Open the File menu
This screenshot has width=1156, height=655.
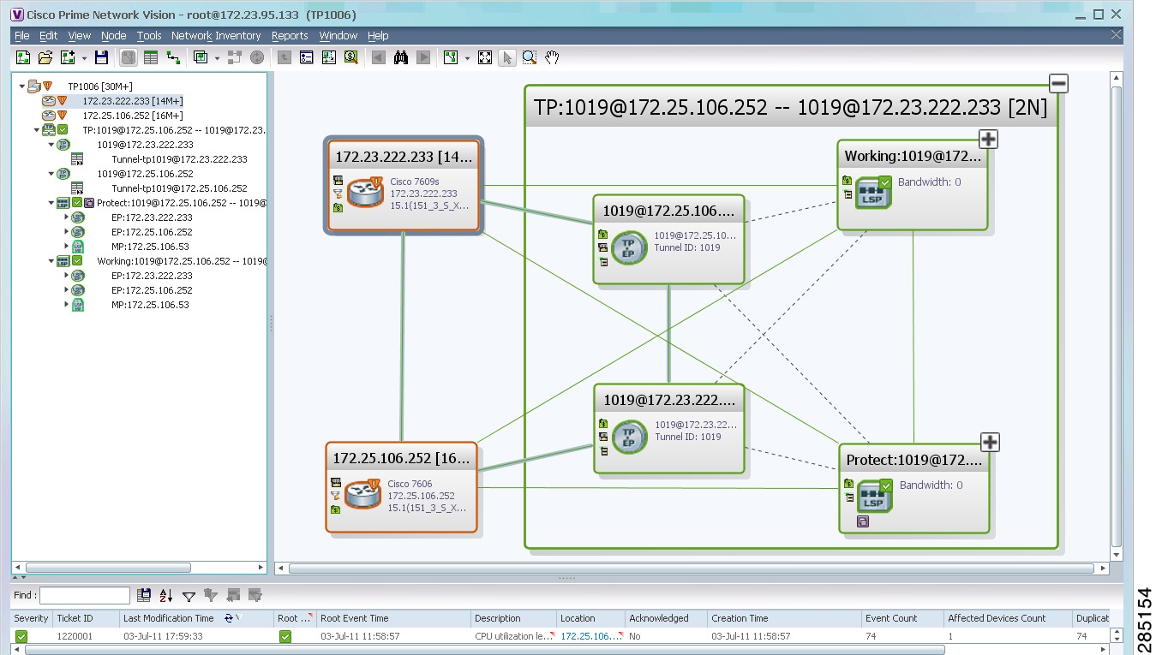[x=21, y=36]
